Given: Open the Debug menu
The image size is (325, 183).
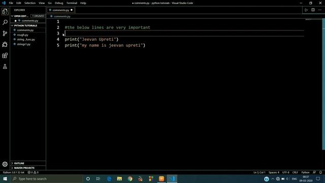Looking at the screenshot, I should (x=59, y=3).
